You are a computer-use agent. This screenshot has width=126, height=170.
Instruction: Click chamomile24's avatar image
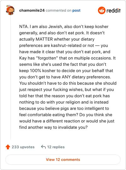tap(10, 10)
